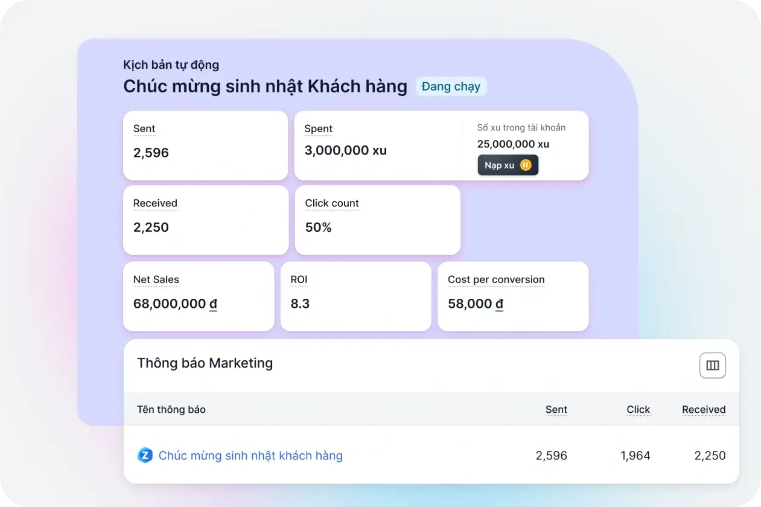Click the ROI metric card
This screenshot has height=507, width=761.
[x=355, y=296]
